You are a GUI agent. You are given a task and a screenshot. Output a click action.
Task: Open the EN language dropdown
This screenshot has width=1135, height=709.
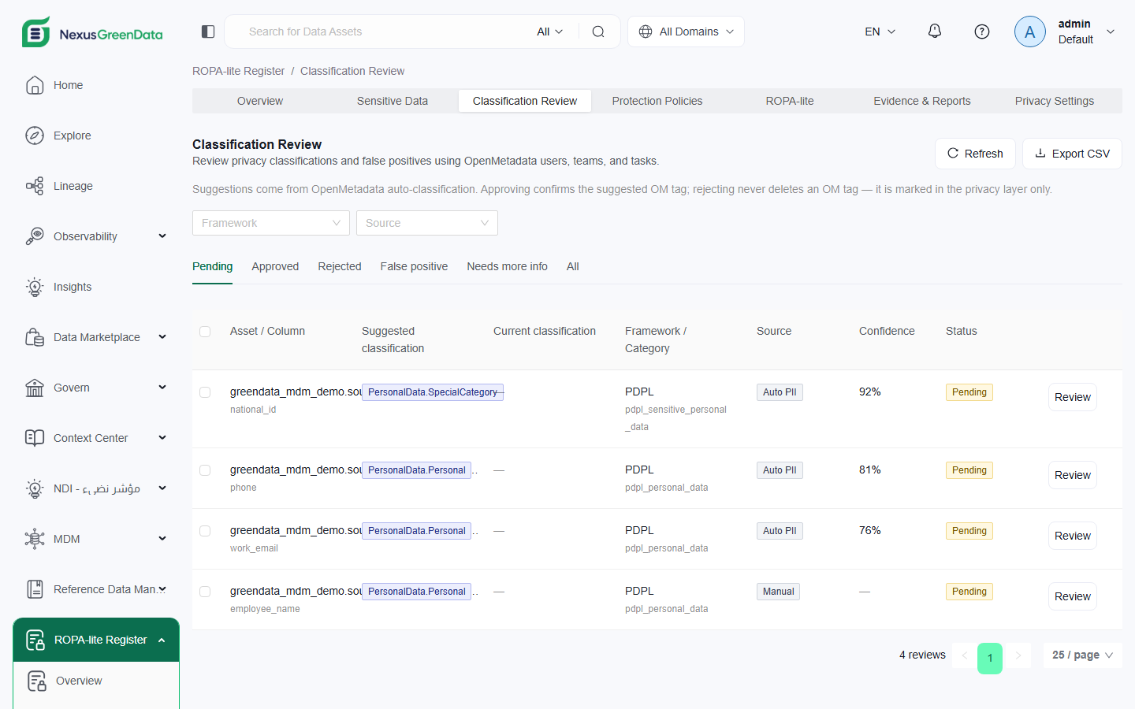[x=880, y=32]
